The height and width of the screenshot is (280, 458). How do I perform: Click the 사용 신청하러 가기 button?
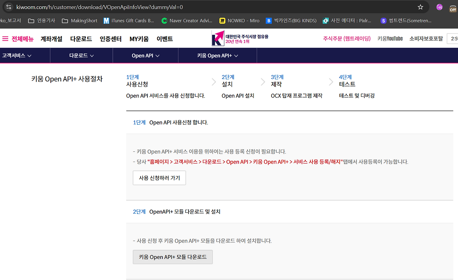coord(159,178)
